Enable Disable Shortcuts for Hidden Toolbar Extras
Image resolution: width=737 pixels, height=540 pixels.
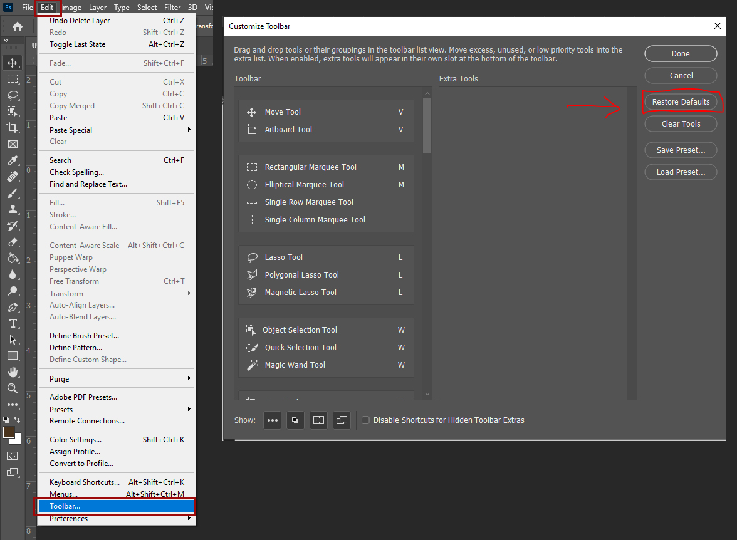(x=365, y=420)
